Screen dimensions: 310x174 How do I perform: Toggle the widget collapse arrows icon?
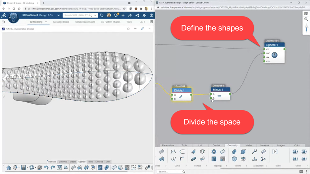click(x=142, y=29)
